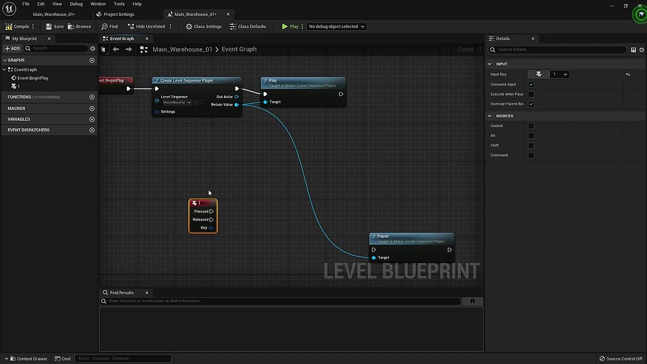Open the Level Sequence asset dropdown
This screenshot has height=364, width=647.
pyautogui.click(x=176, y=103)
